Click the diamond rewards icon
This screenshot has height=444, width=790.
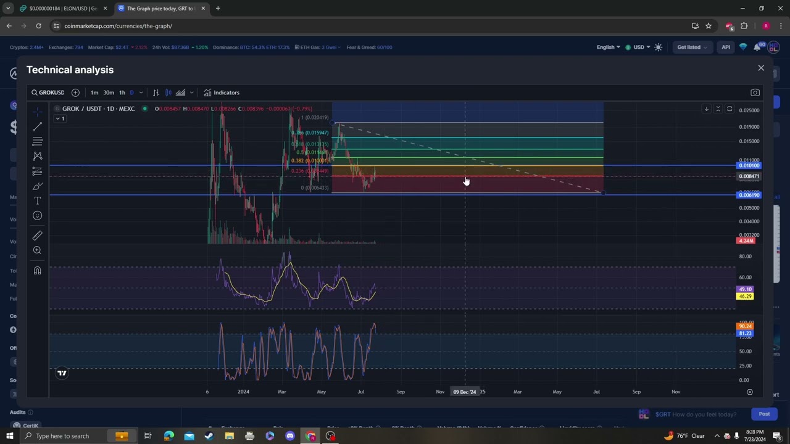(743, 47)
